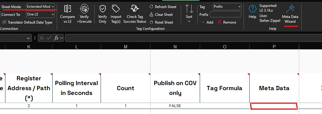This screenshot has width=322, height=114.
Task: Click the Count header cell
Action: pyautogui.click(x=126, y=88)
